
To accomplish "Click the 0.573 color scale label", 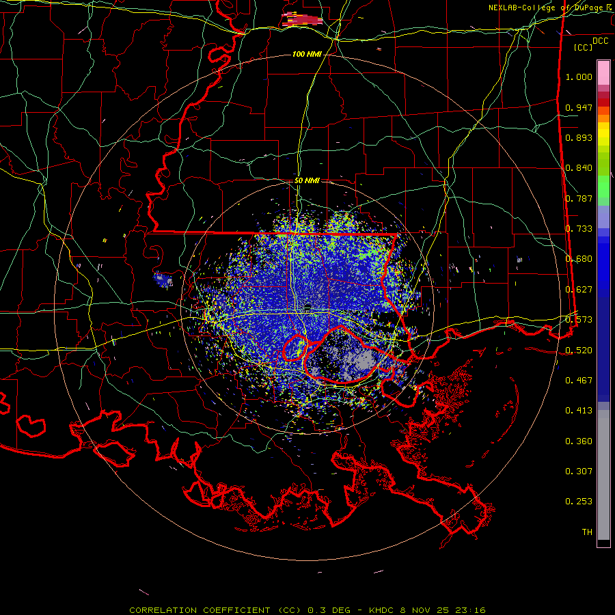I will [x=579, y=320].
